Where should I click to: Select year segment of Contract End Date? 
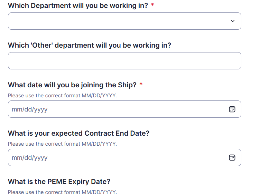point(41,158)
